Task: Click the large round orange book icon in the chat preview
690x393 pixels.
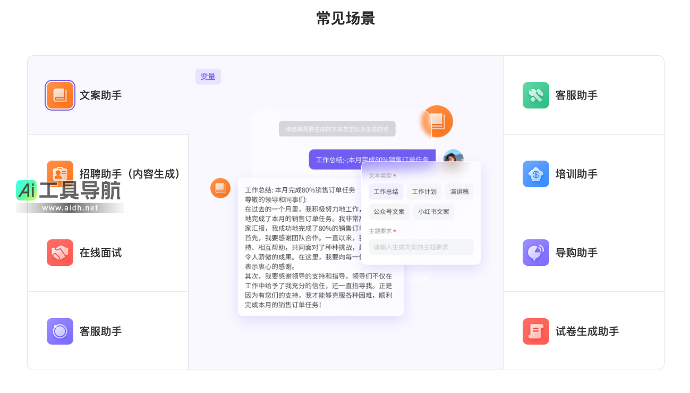Action: pyautogui.click(x=437, y=122)
